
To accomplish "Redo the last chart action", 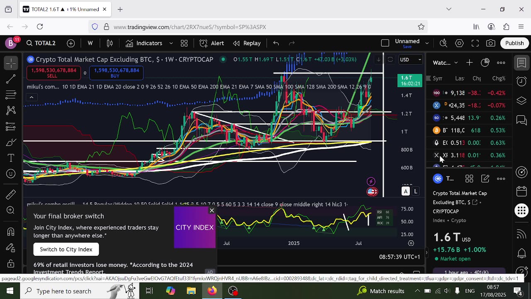I will (292, 43).
